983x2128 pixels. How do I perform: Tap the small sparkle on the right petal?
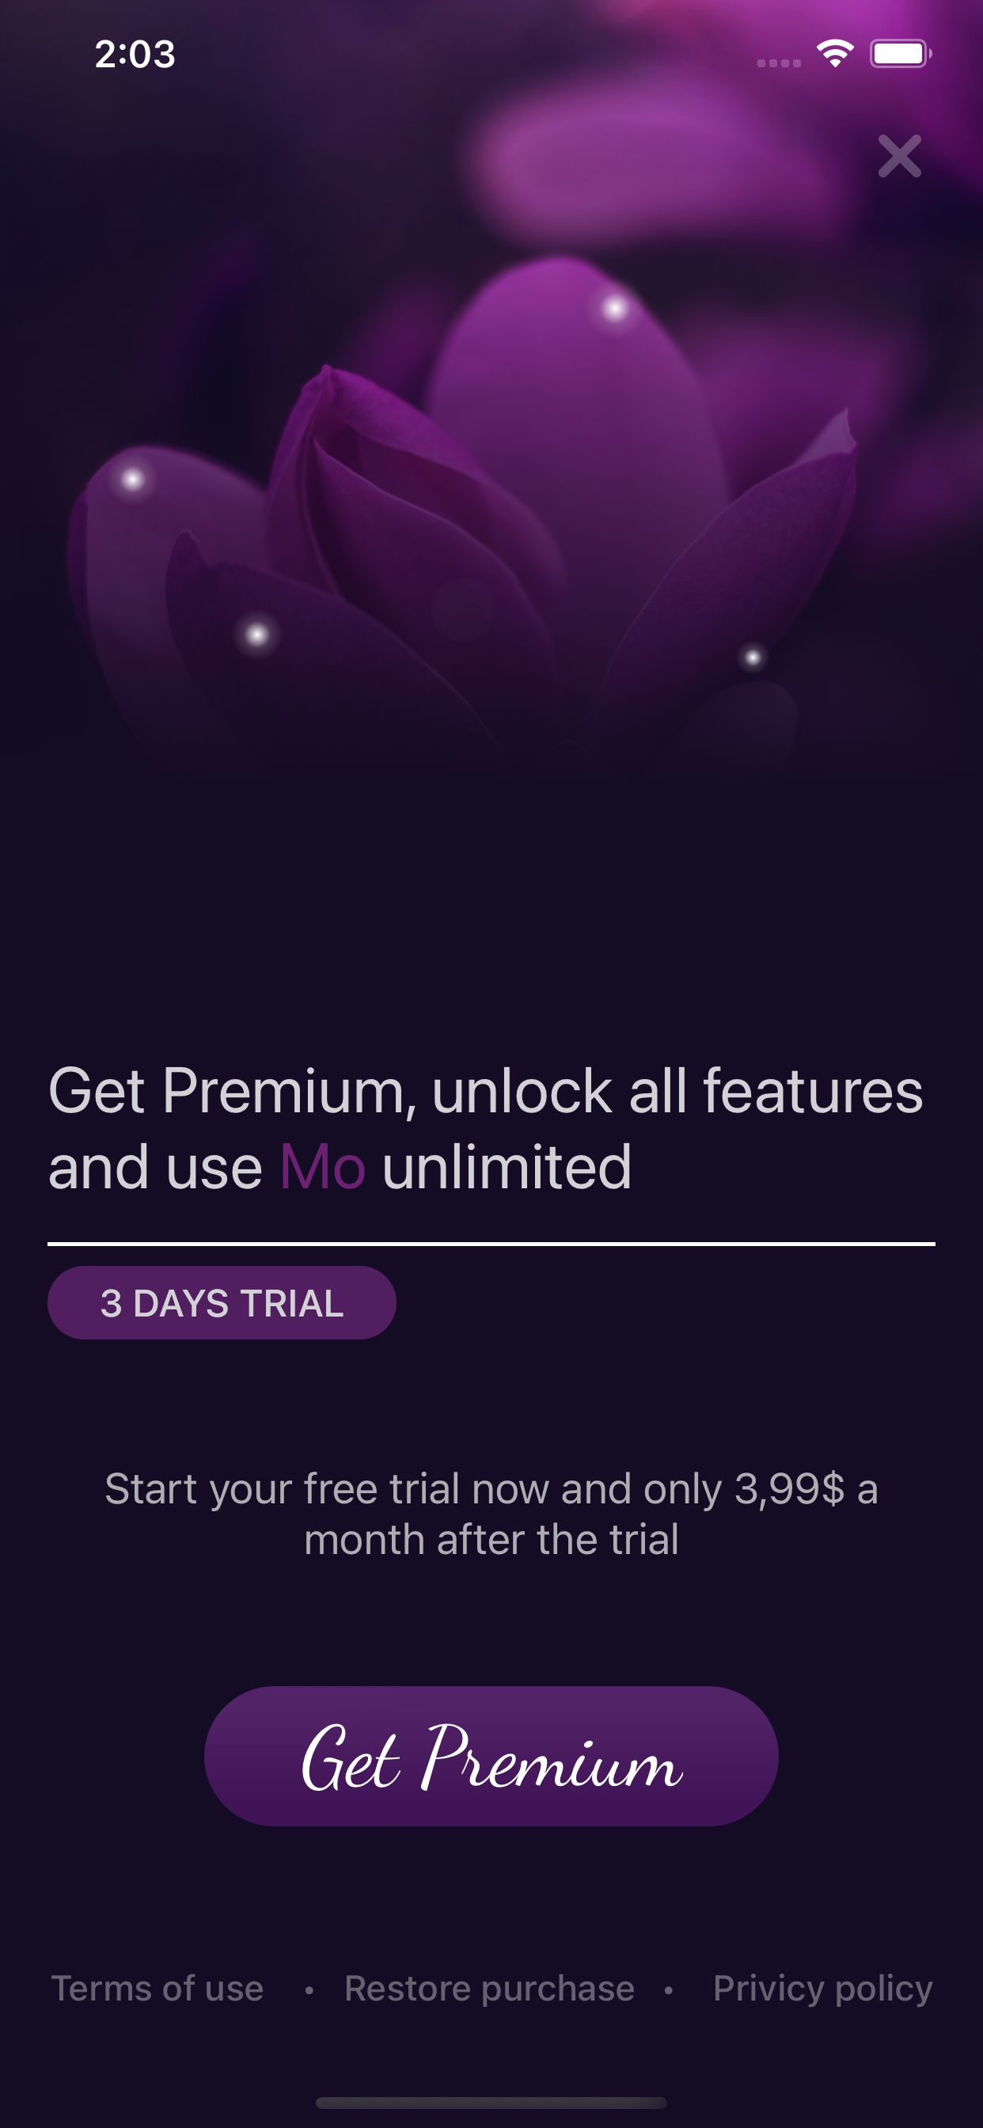(x=753, y=658)
